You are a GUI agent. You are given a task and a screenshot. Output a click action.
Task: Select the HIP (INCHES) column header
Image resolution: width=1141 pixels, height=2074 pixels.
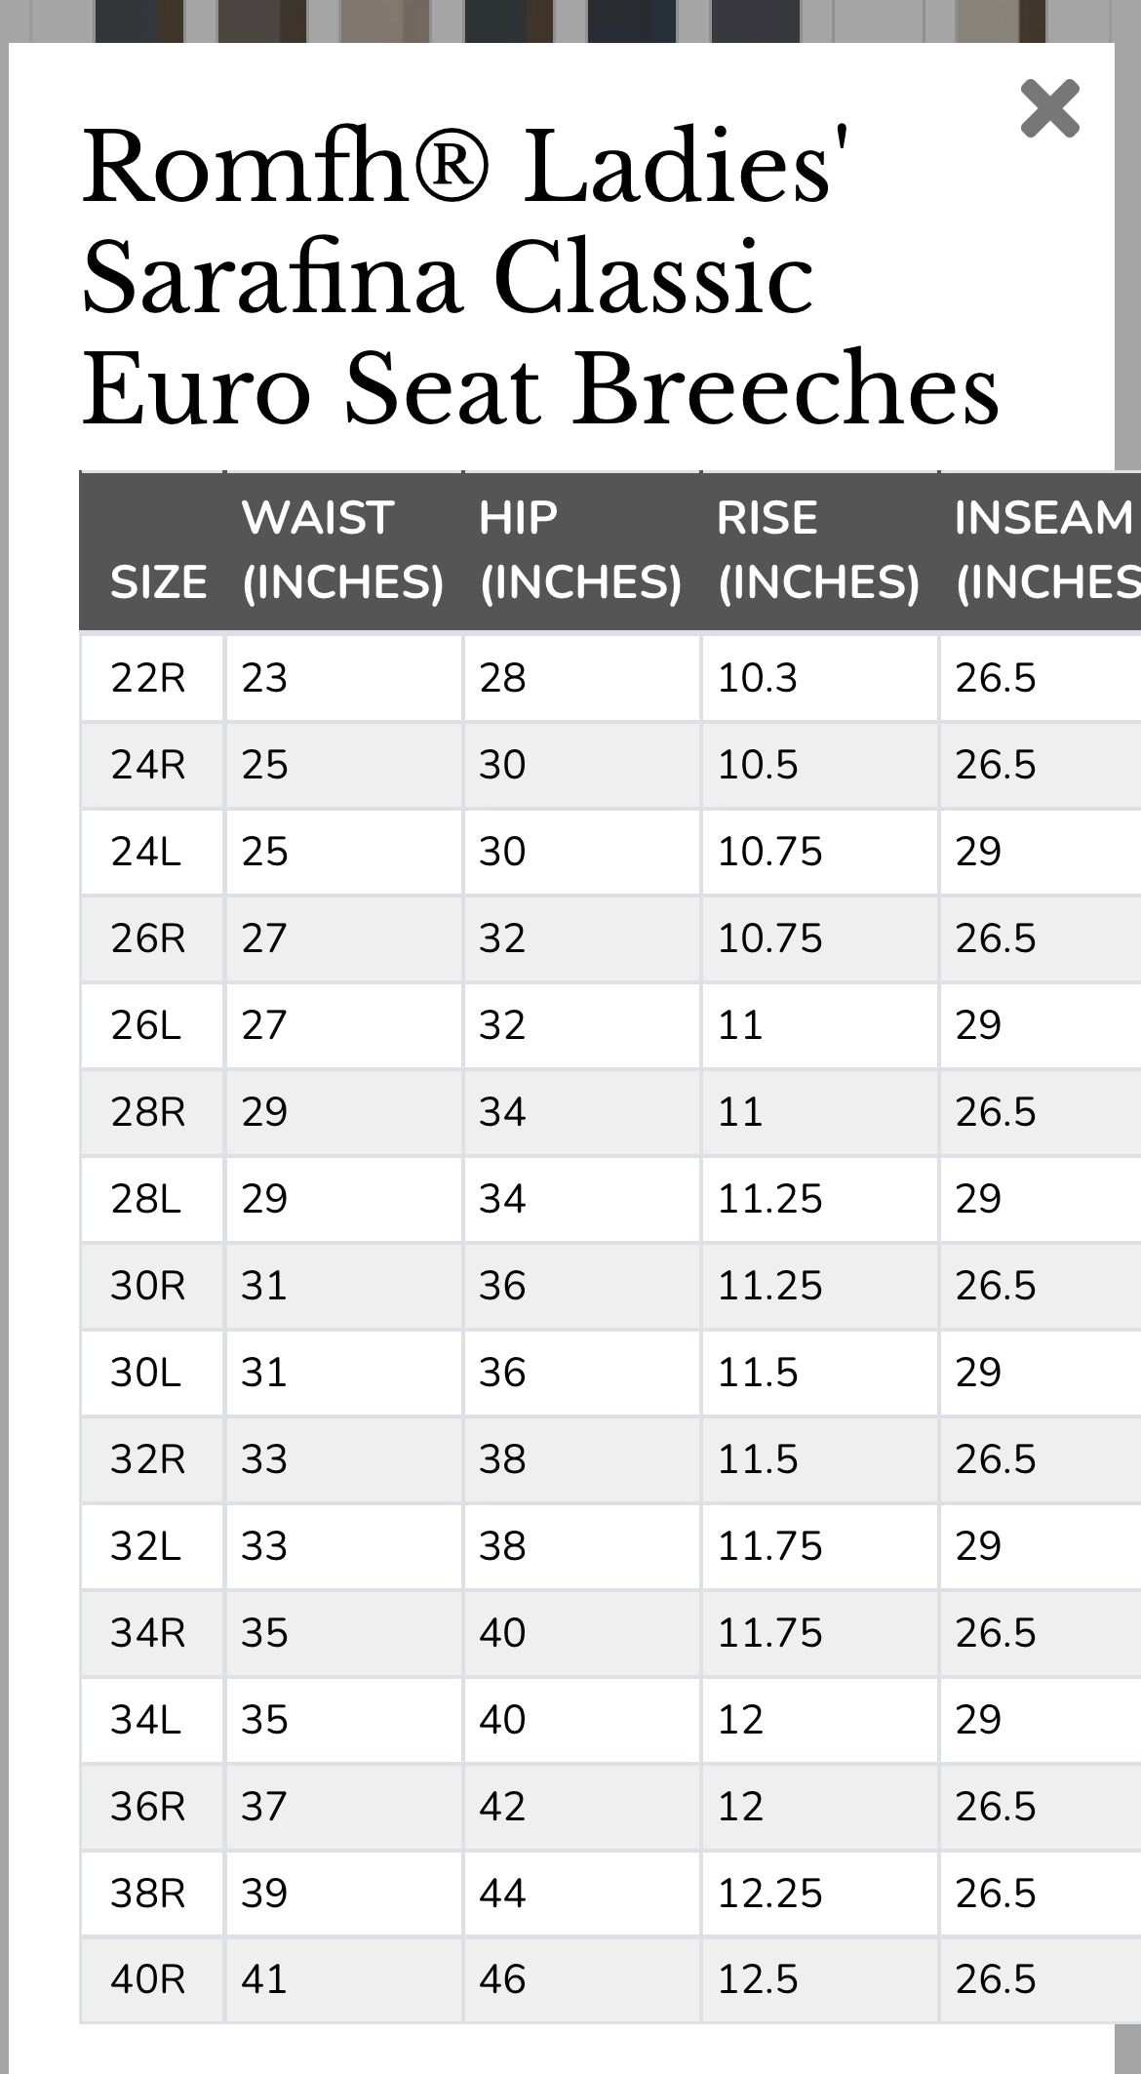pyautogui.click(x=580, y=550)
